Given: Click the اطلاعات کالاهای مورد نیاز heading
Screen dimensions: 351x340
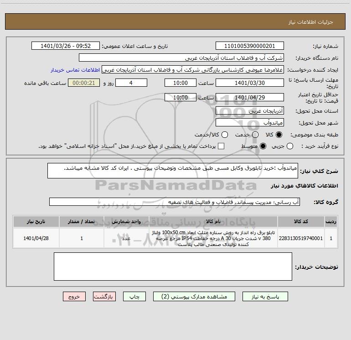Looking at the screenshot, I should coord(305,186).
